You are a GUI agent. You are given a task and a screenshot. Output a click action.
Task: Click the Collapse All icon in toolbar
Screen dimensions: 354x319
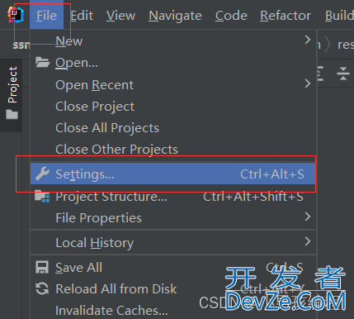tap(343, 74)
